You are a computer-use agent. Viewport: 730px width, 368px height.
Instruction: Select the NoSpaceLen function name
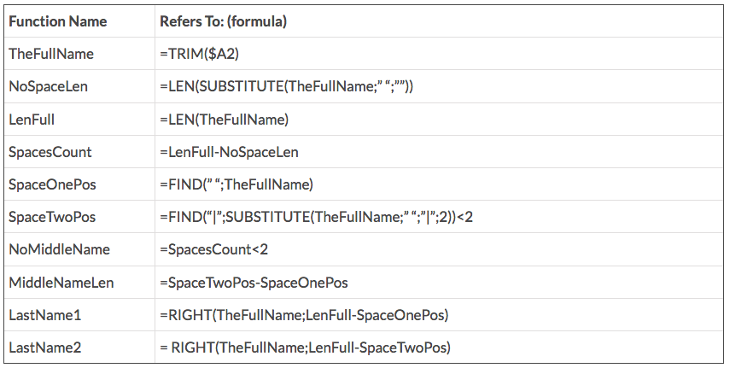(49, 86)
